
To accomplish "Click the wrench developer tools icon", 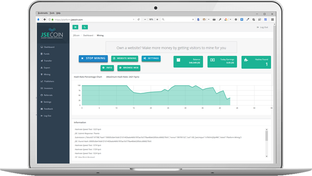I will coord(220,20).
